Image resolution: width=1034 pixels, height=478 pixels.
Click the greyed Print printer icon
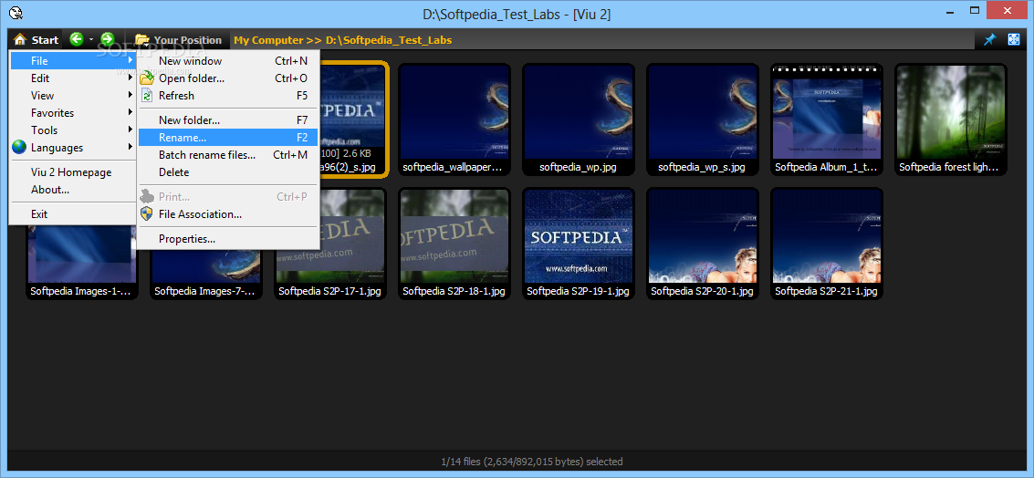[x=146, y=196]
